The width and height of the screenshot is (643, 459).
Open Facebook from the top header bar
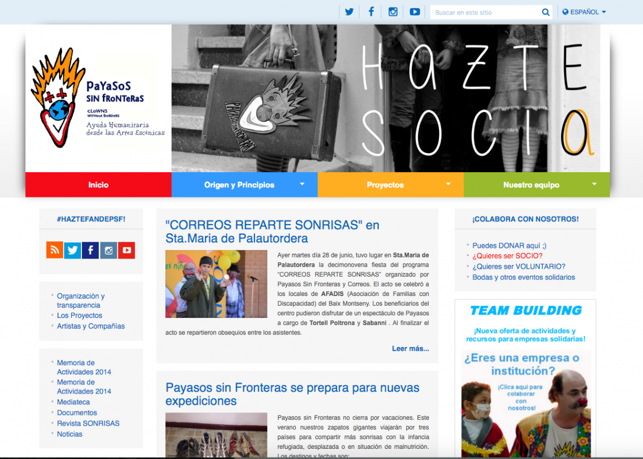pos(371,12)
